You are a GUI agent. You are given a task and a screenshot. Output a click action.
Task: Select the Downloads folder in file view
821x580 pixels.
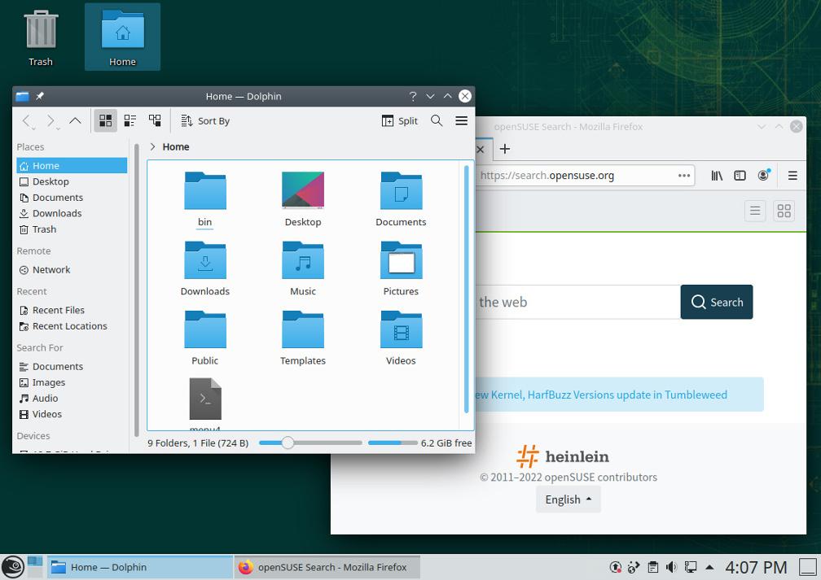205,268
